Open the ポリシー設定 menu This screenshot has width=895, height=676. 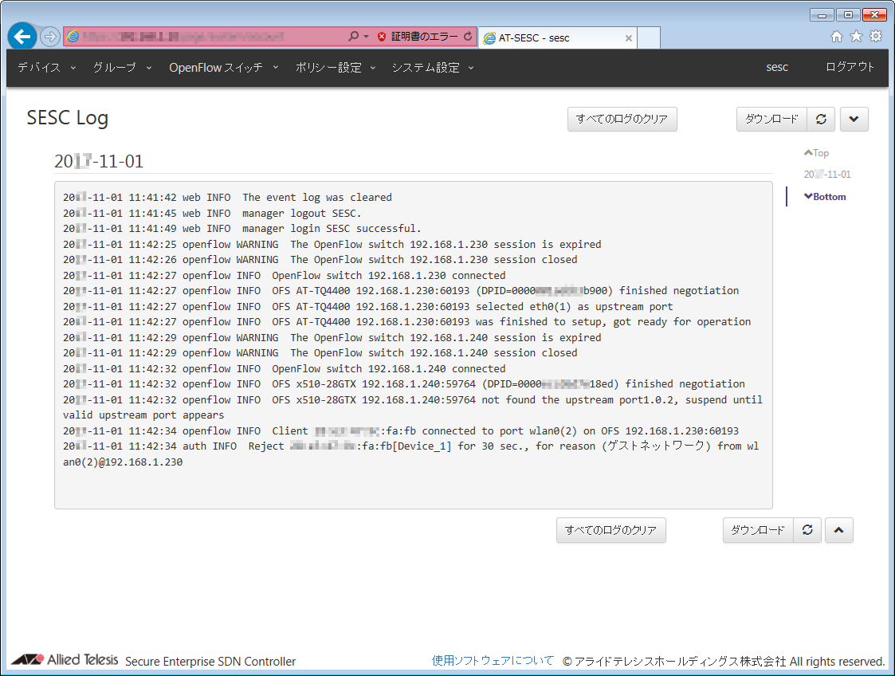click(336, 68)
